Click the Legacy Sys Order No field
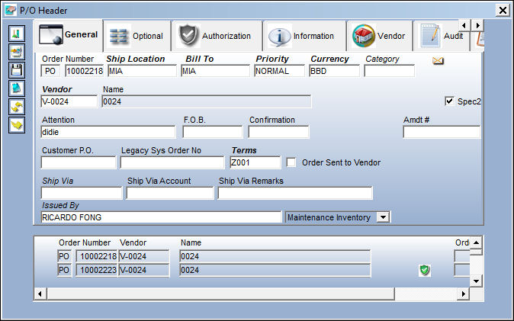514x321 pixels. pos(172,162)
